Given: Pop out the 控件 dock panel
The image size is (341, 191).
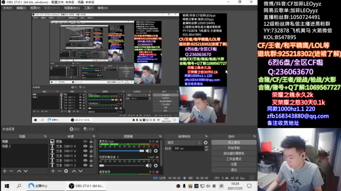Looking at the screenshot, I should [254, 136].
